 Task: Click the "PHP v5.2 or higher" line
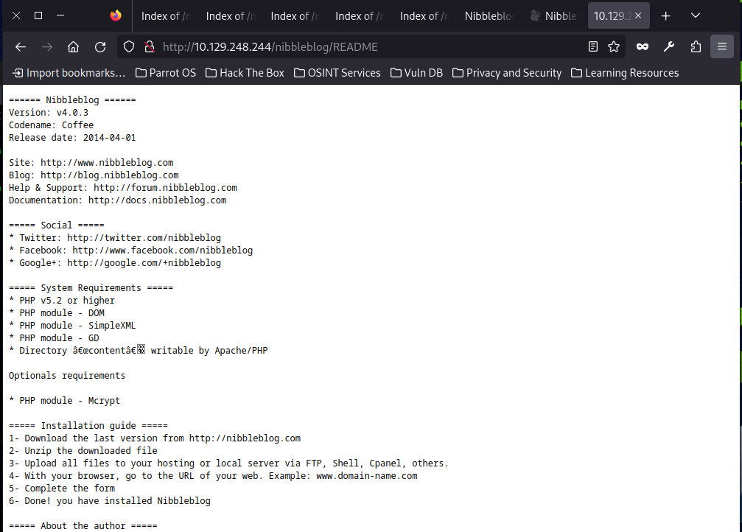point(61,301)
